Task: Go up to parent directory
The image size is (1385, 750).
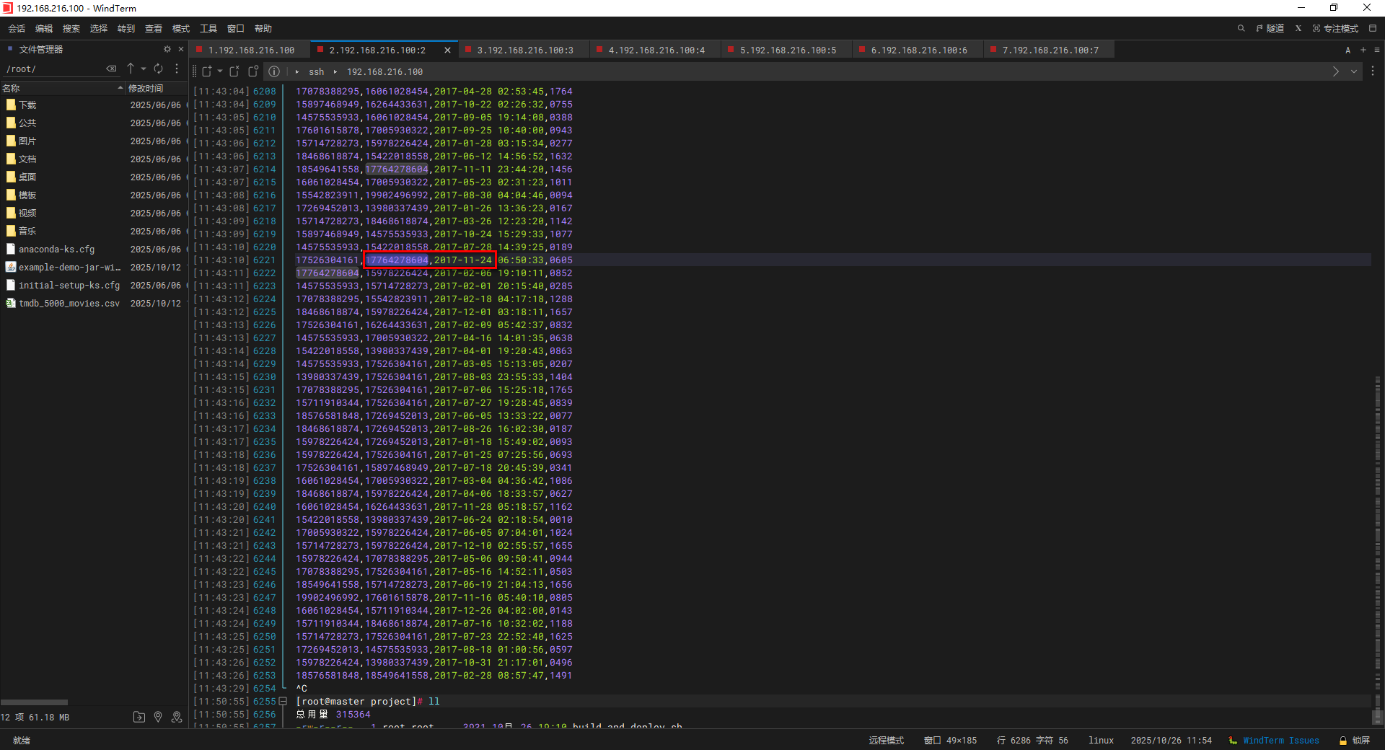Action: coord(131,69)
